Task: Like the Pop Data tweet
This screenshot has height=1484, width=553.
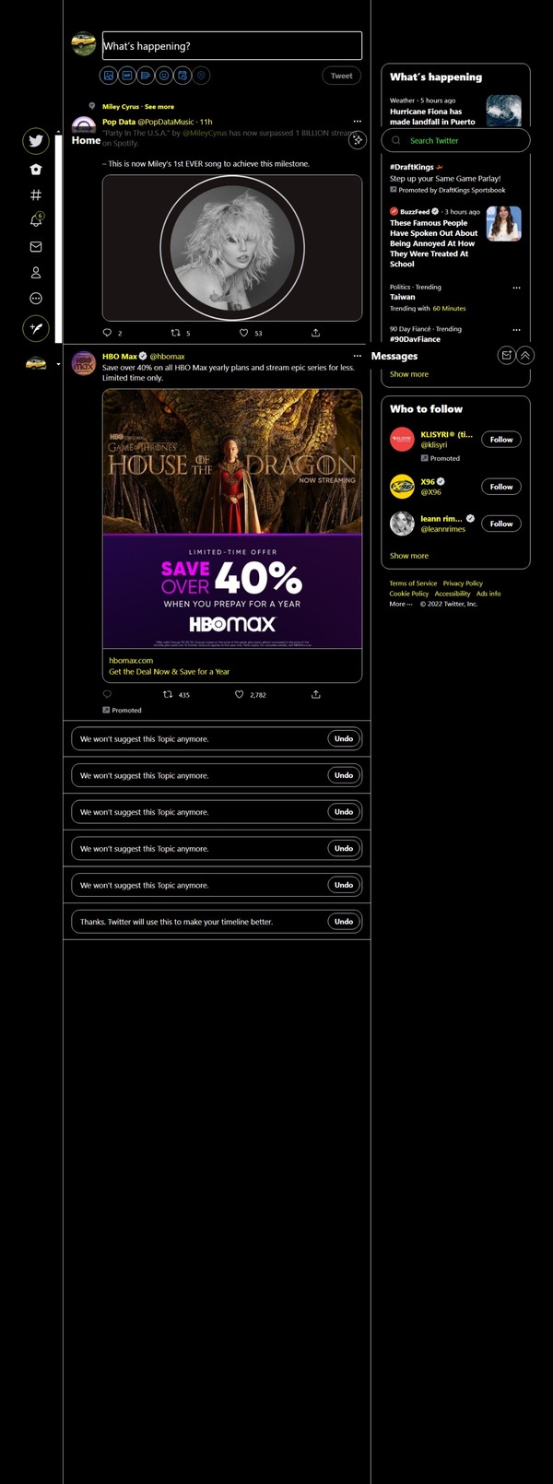Action: 243,333
